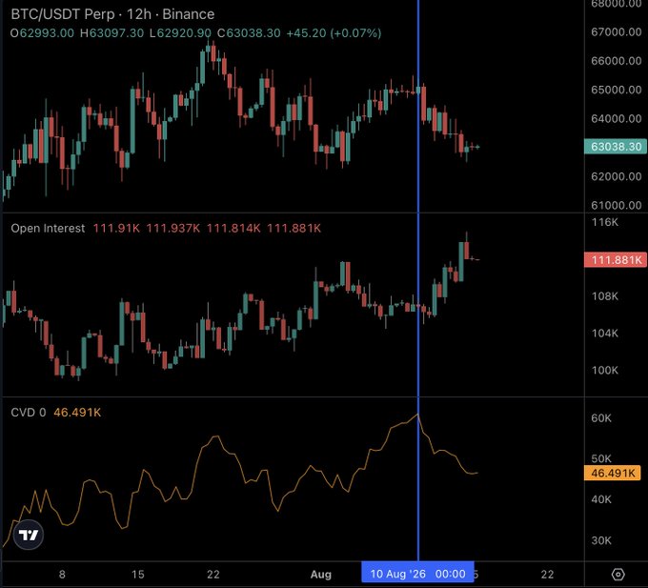Click the close value C63038.30

pyautogui.click(x=250, y=33)
